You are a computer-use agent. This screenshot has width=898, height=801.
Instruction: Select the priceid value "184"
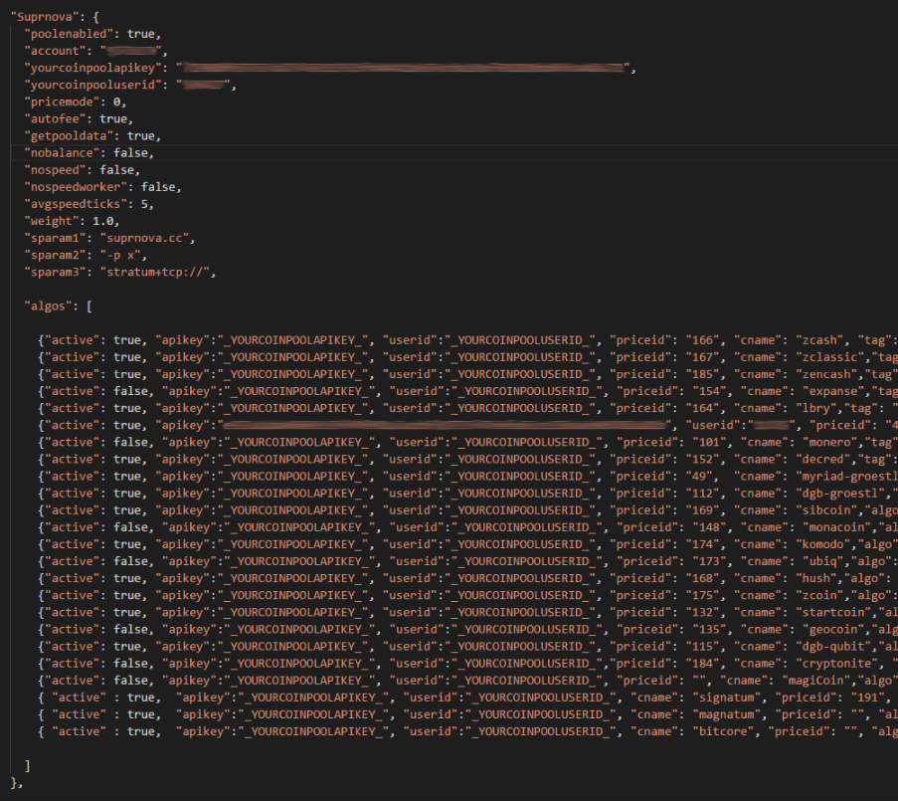(702, 664)
